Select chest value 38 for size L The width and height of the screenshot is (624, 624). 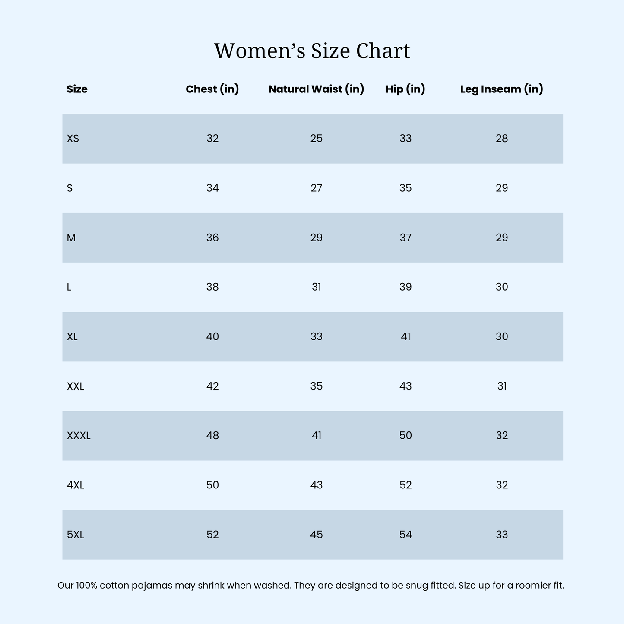pos(212,287)
